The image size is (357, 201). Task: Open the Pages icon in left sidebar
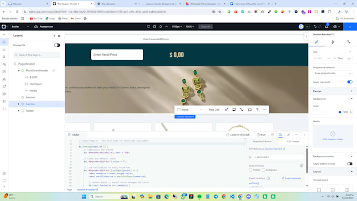click(4, 49)
